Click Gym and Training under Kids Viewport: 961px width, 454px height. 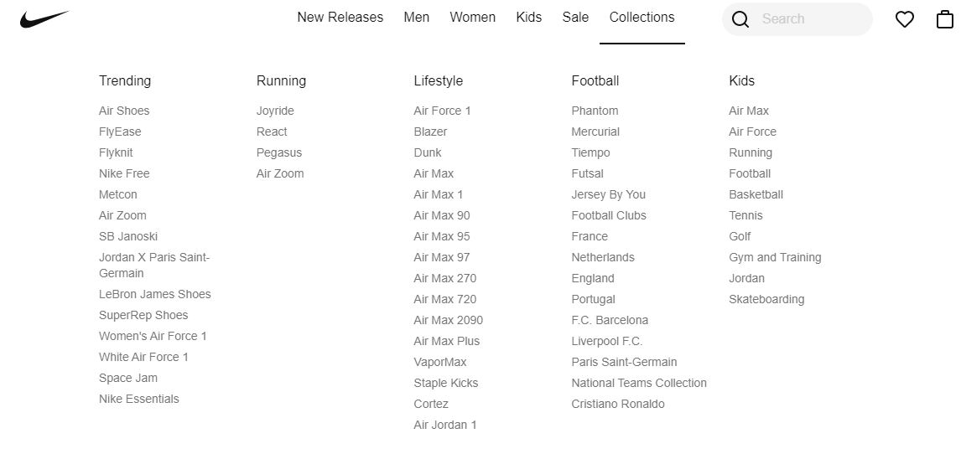click(775, 258)
